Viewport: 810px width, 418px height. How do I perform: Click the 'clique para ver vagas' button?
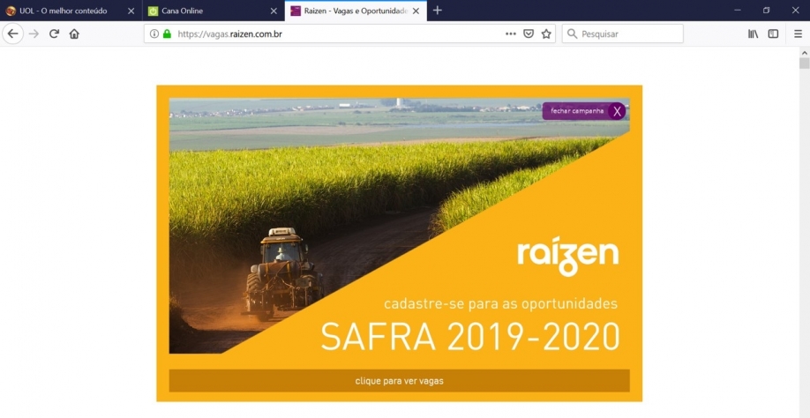click(399, 381)
